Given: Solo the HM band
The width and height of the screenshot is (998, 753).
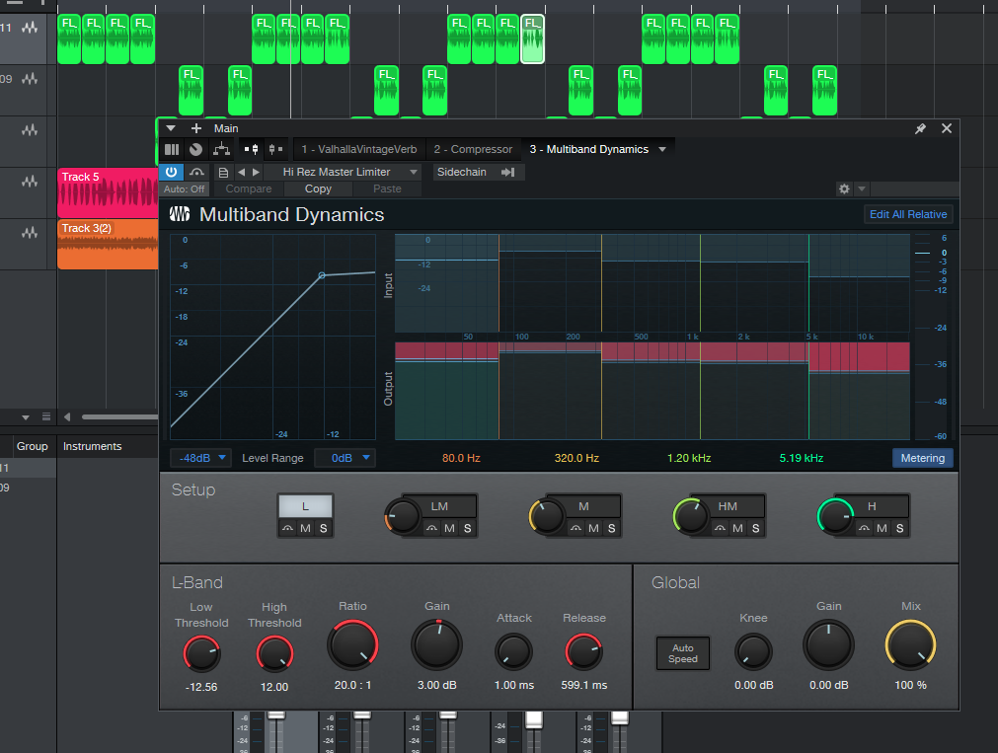Looking at the screenshot, I should pos(755,528).
